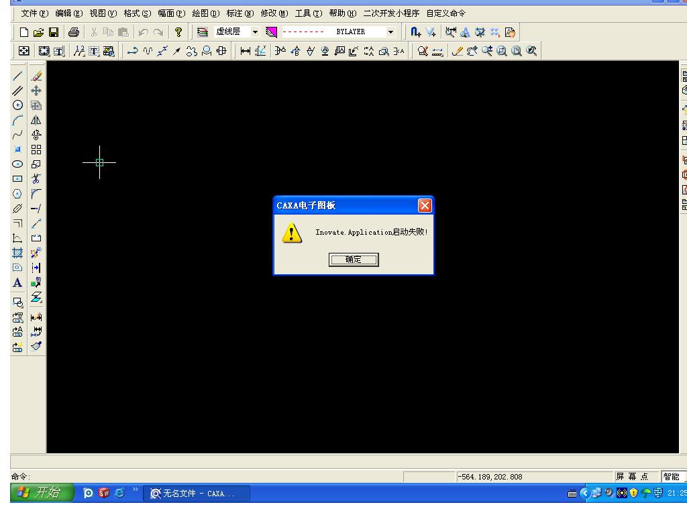
Task: Select the Parallel lines tool
Action: tap(17, 91)
